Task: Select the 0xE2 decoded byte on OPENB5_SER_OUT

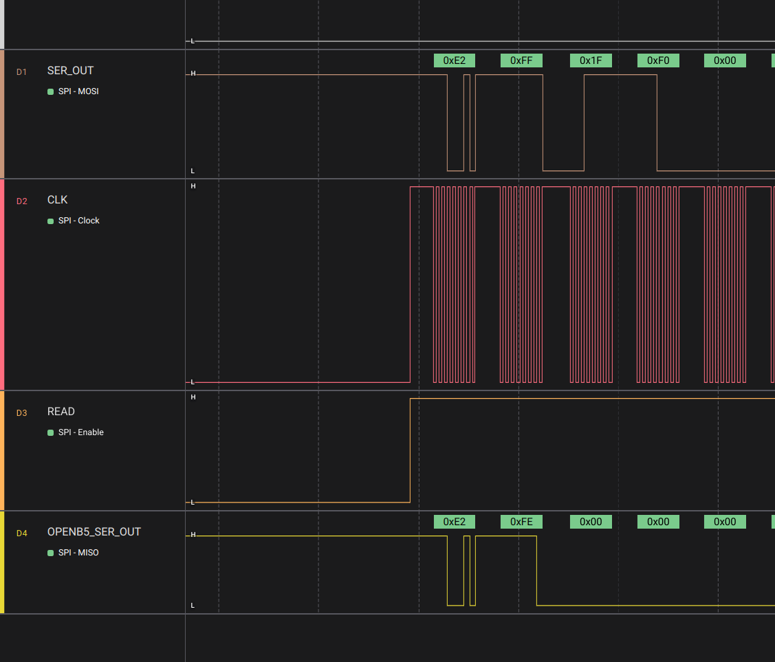Action: (454, 522)
